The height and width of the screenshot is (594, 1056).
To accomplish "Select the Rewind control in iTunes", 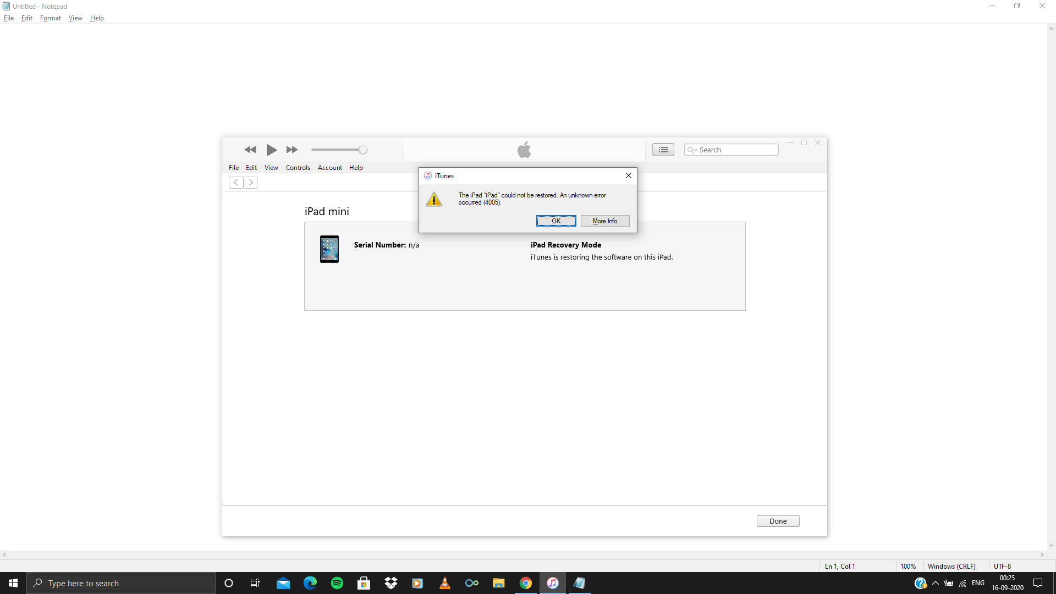I will (250, 150).
